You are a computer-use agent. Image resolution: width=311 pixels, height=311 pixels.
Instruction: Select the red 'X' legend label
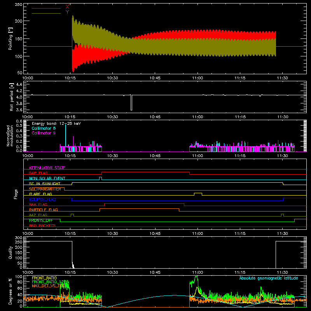(67, 7)
